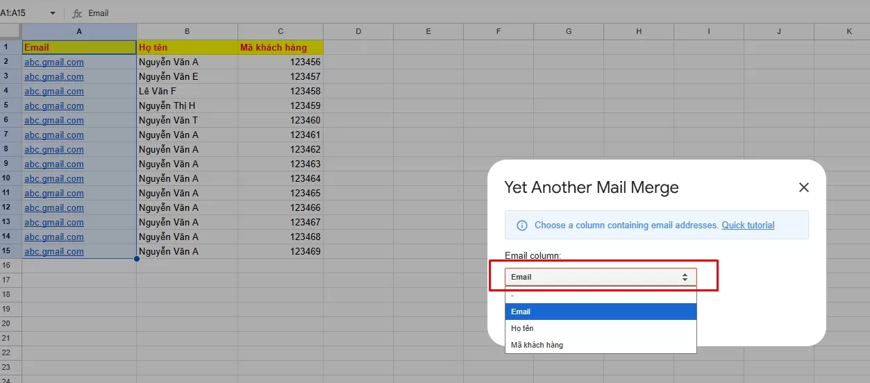The height and width of the screenshot is (383, 870).
Task: Select row 1 header
Action: (10, 47)
